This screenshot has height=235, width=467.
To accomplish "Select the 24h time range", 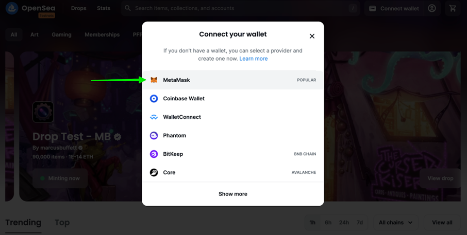I will coord(344,223).
